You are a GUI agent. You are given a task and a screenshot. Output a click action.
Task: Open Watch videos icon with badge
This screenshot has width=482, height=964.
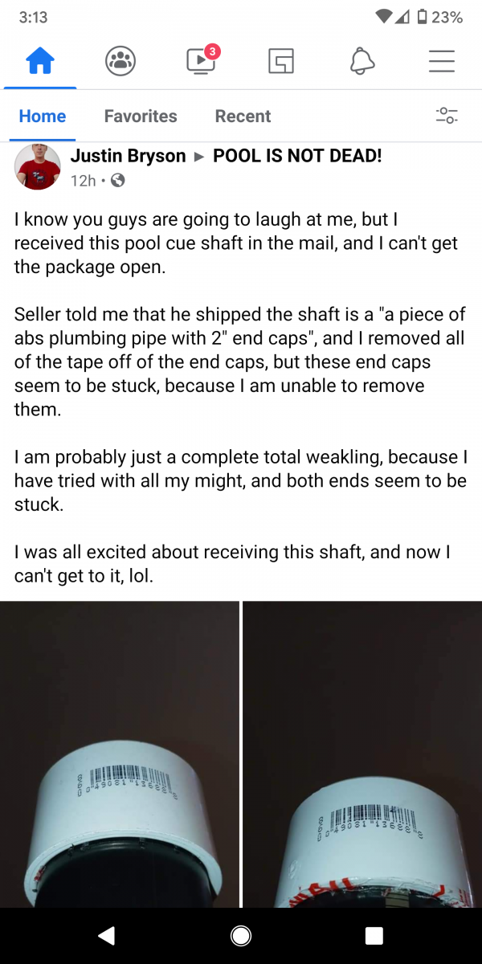[x=200, y=61]
